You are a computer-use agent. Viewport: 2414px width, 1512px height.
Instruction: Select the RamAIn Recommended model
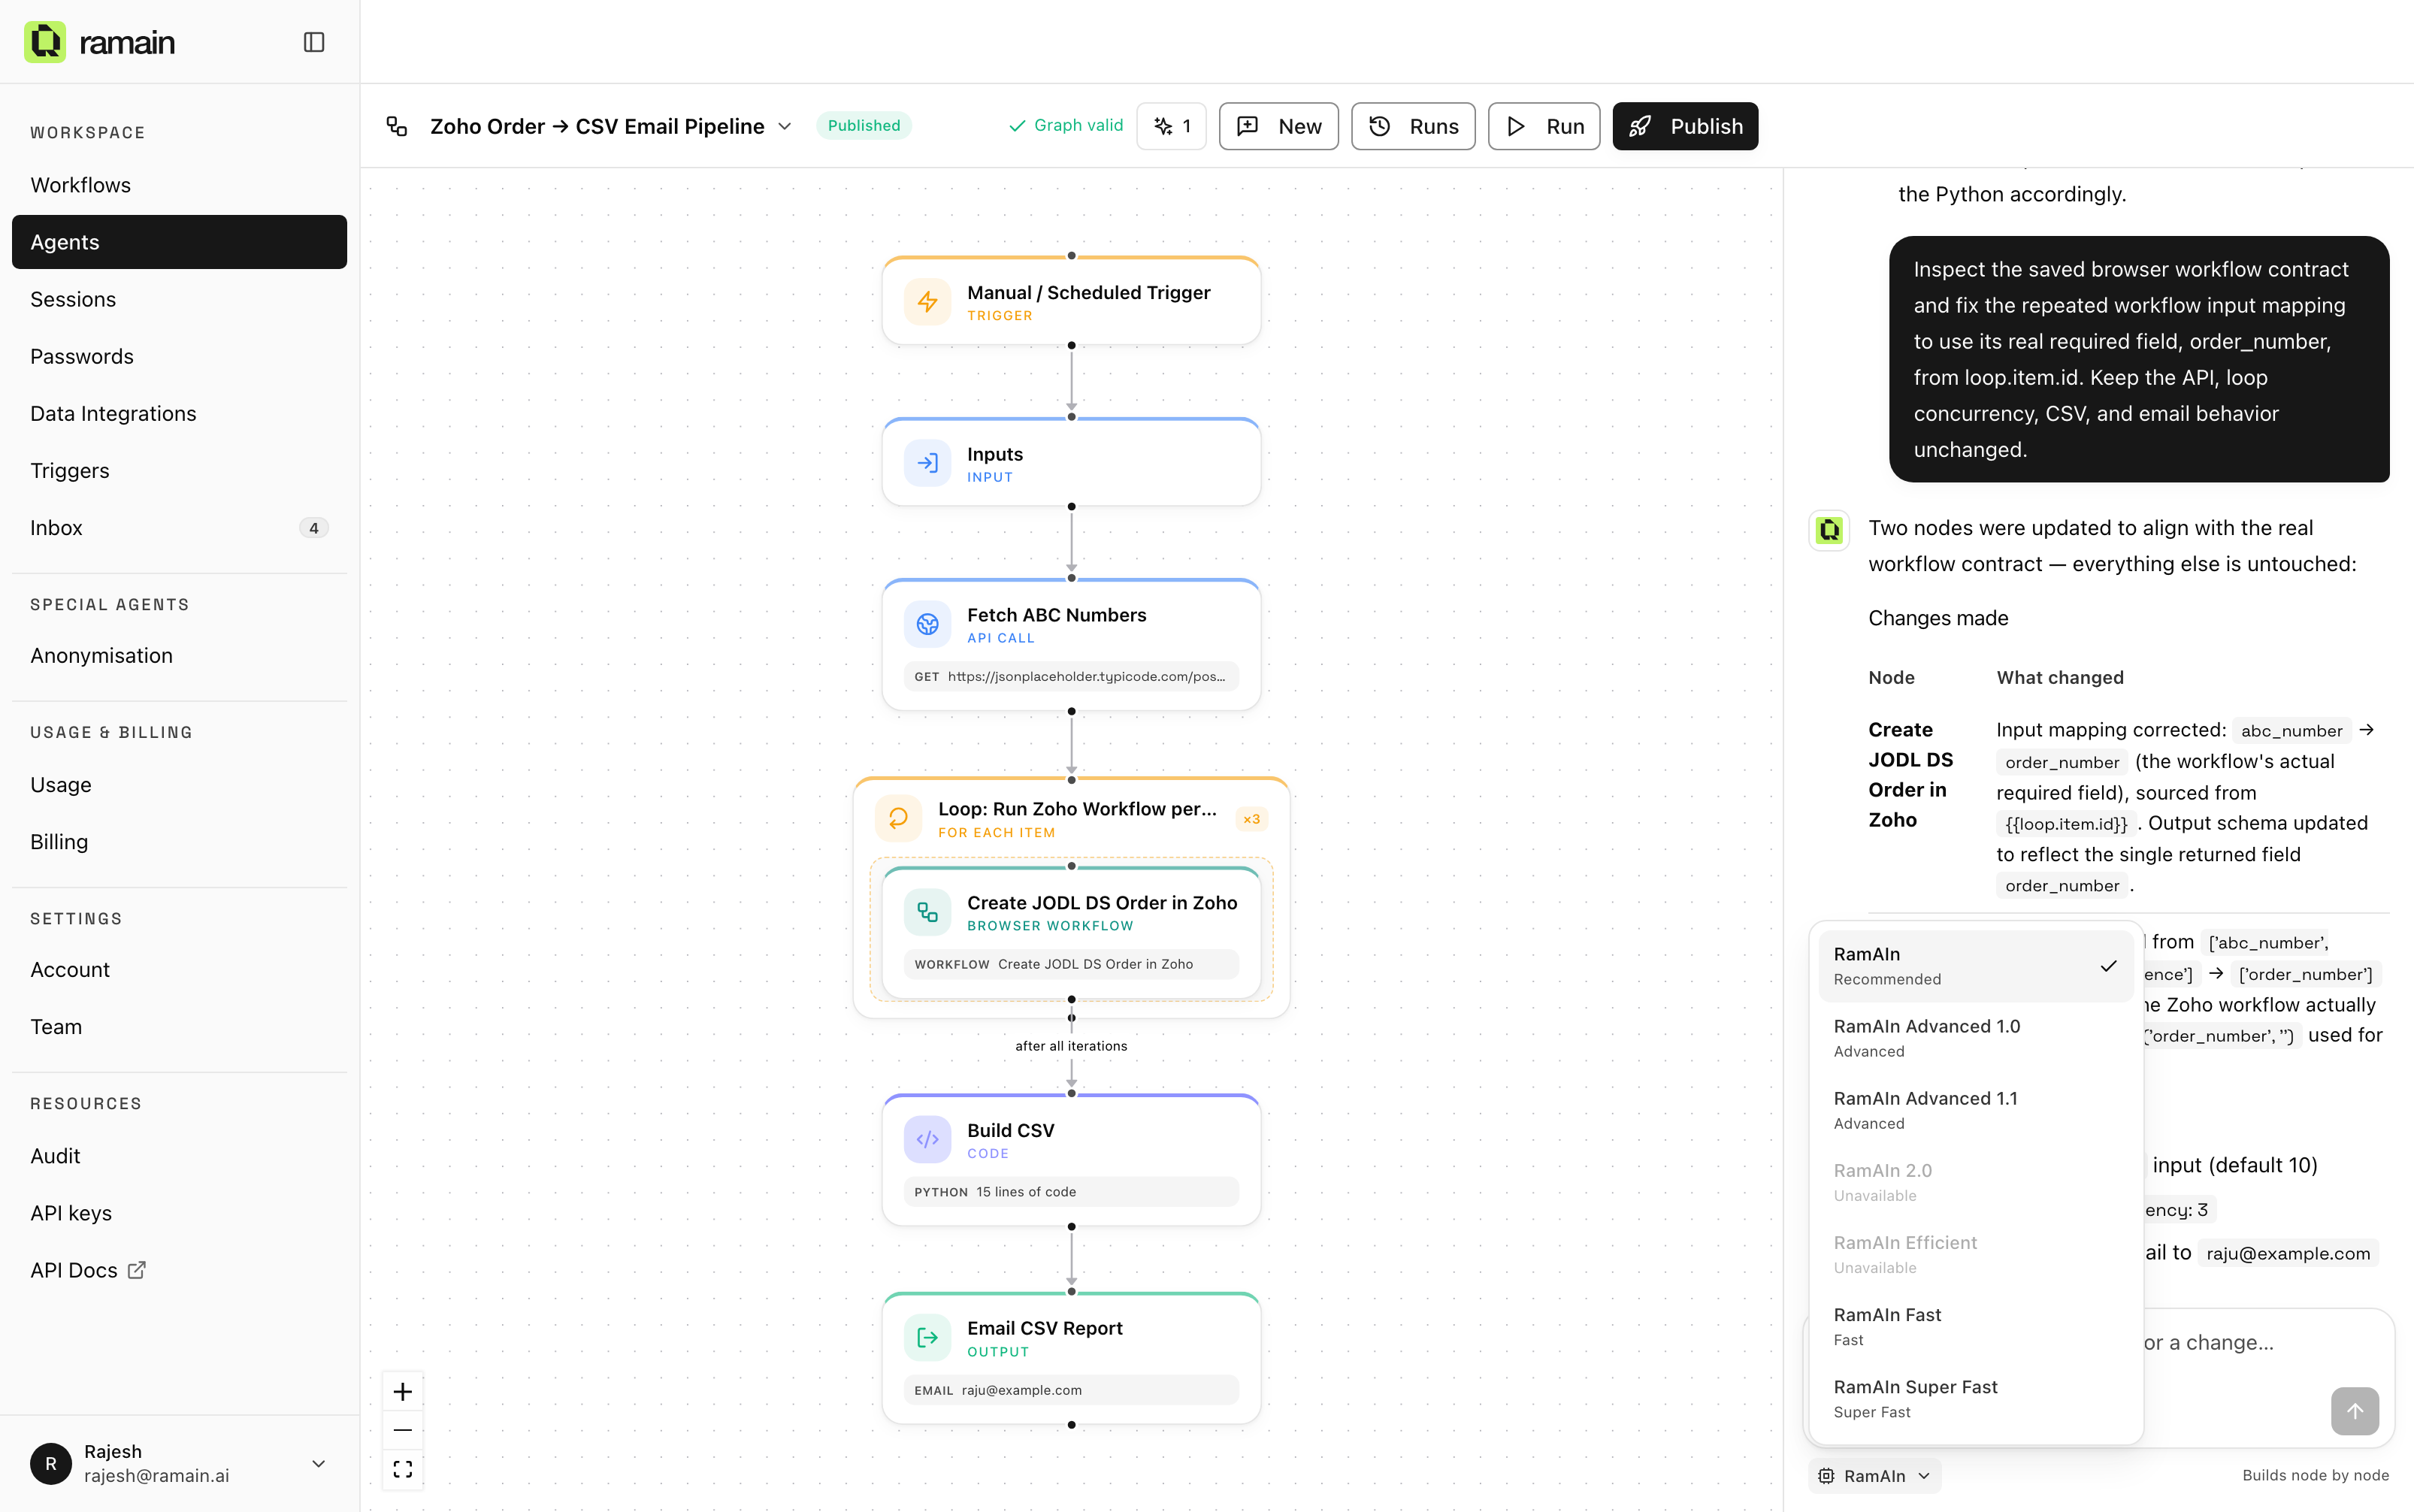1975,966
